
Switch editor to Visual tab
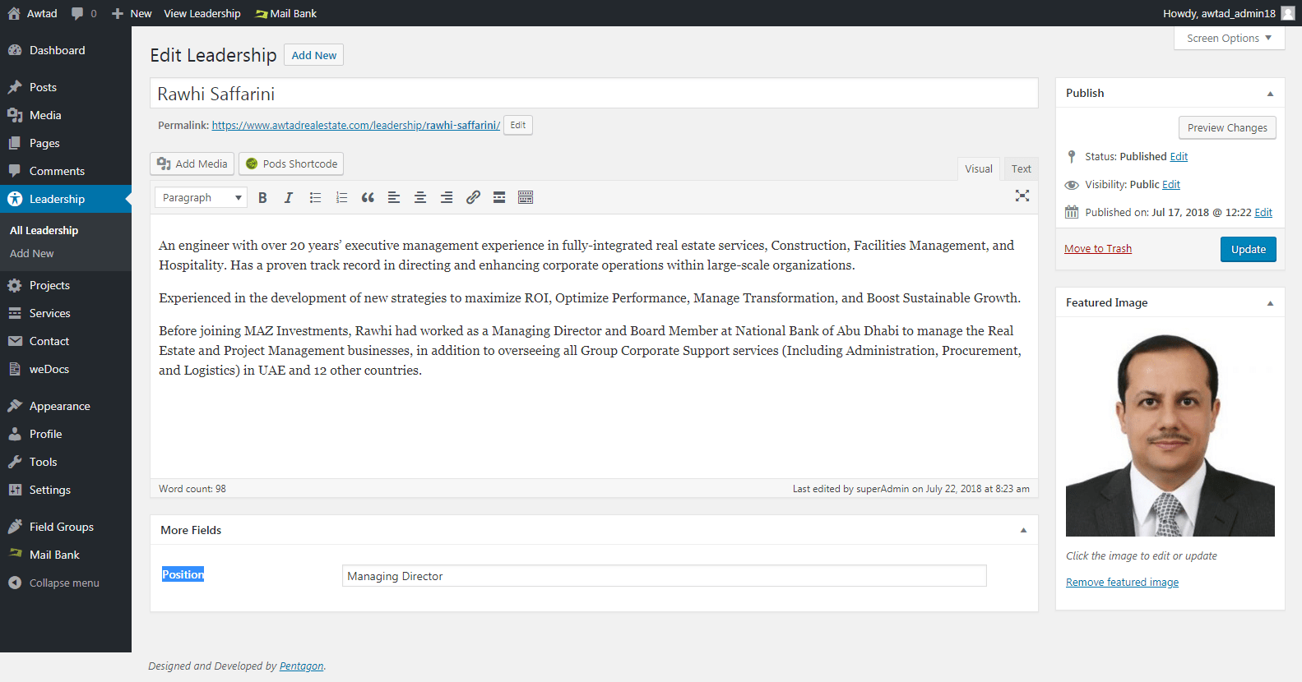tap(979, 168)
